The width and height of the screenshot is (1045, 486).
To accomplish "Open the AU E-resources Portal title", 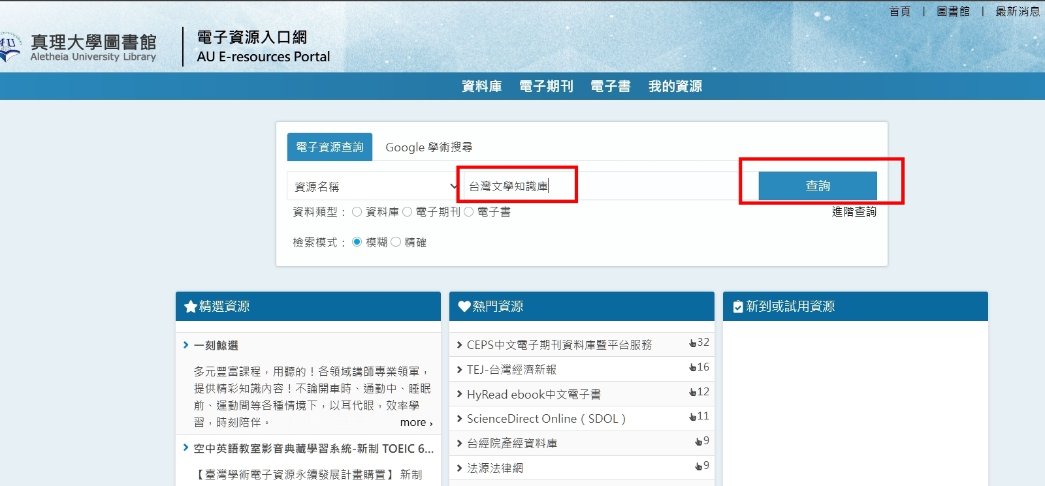I will (263, 57).
